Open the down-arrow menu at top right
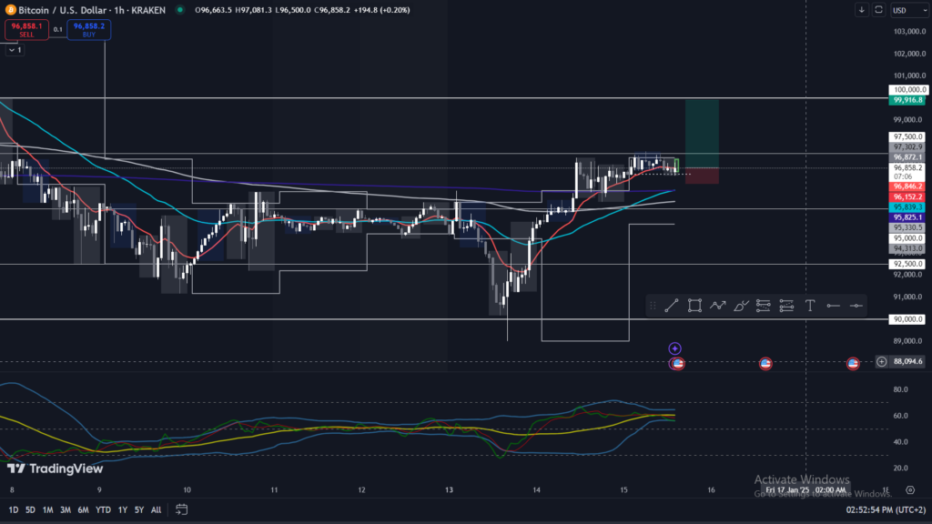This screenshot has width=932, height=524. point(861,10)
